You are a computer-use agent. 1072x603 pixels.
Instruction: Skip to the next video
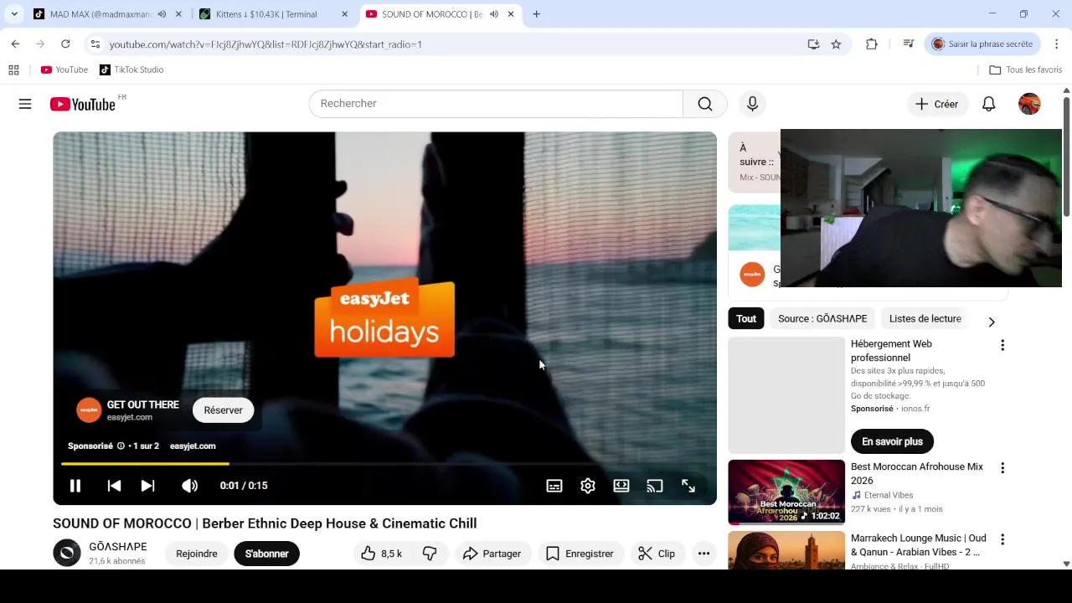coord(147,486)
